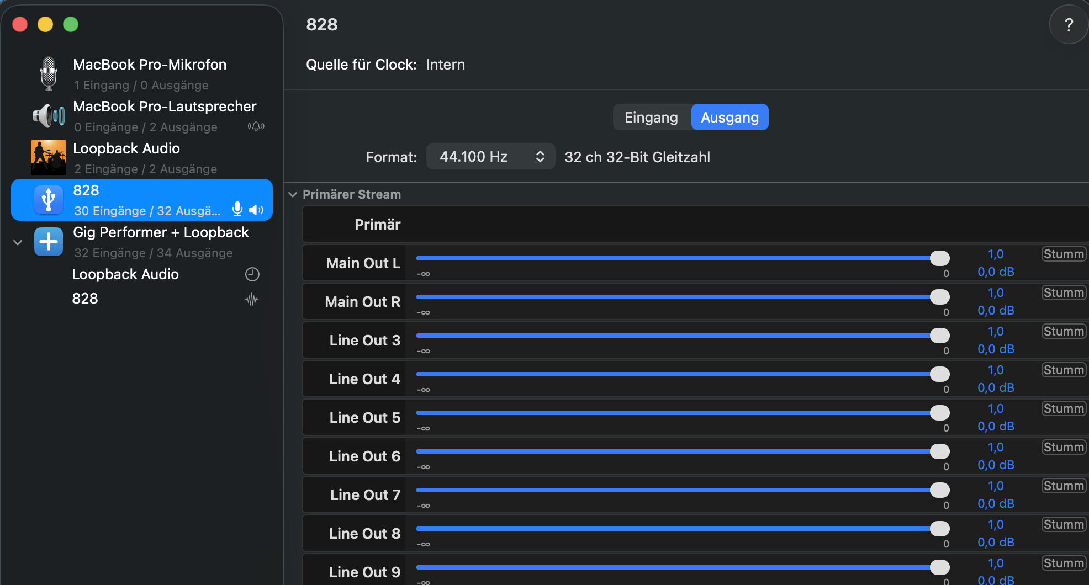Select the Ausgang tab
The image size is (1089, 585).
729,118
